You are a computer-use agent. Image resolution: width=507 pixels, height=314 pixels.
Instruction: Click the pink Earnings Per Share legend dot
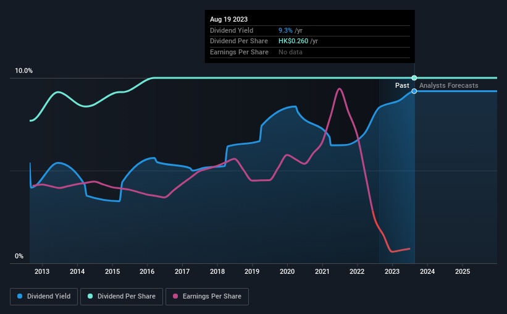coord(175,296)
